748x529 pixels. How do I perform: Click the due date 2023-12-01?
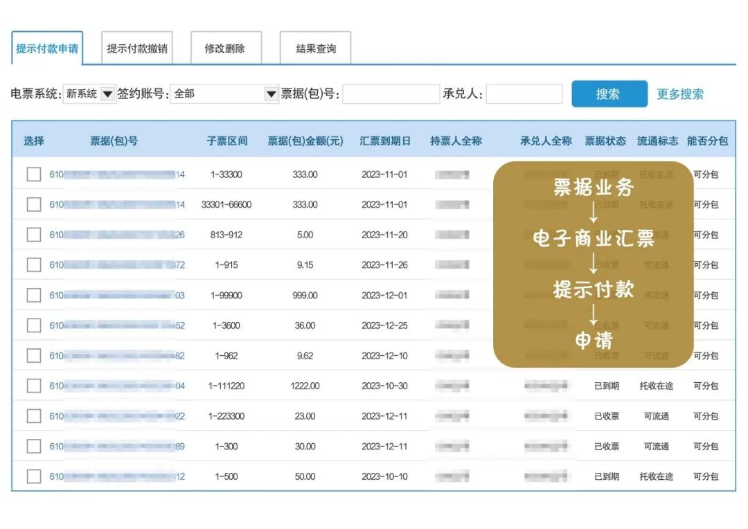(384, 295)
